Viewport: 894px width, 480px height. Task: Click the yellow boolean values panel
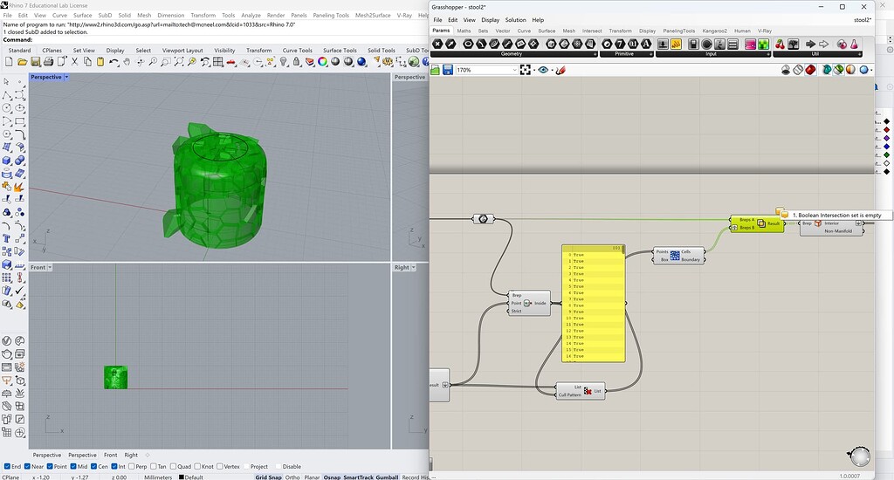pos(594,303)
